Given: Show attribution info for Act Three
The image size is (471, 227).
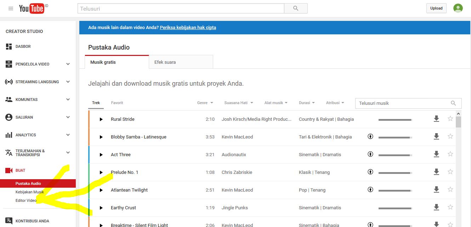Looking at the screenshot, I should pyautogui.click(x=370, y=154).
